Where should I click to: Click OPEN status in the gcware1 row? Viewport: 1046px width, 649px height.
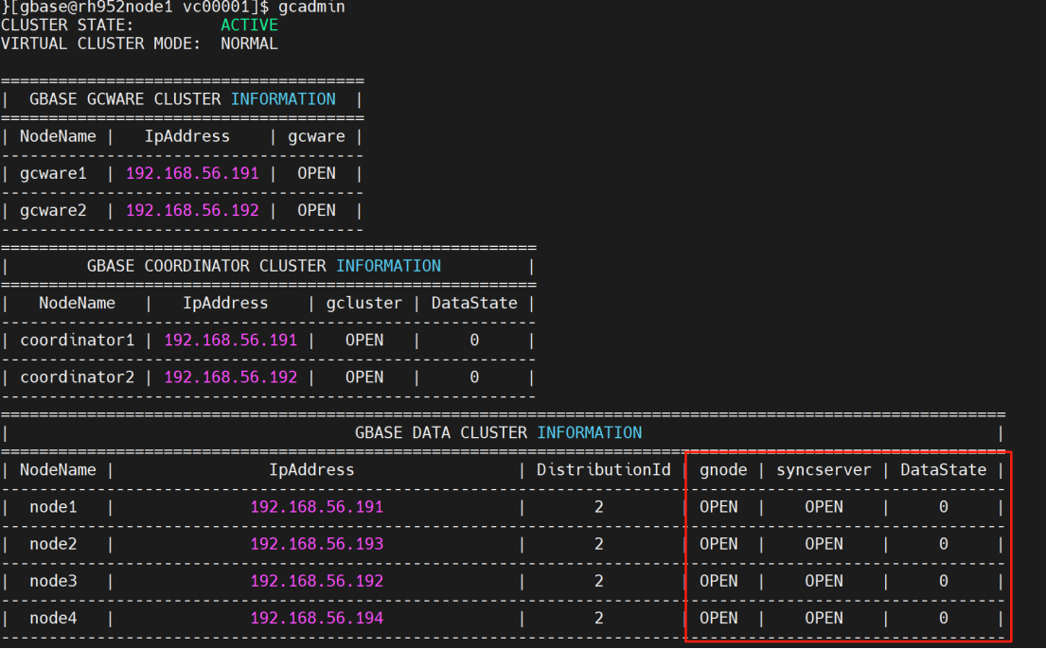(316, 173)
